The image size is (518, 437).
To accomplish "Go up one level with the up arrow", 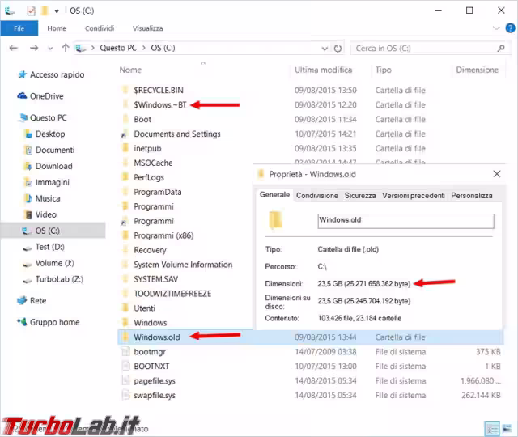I will click(x=66, y=48).
